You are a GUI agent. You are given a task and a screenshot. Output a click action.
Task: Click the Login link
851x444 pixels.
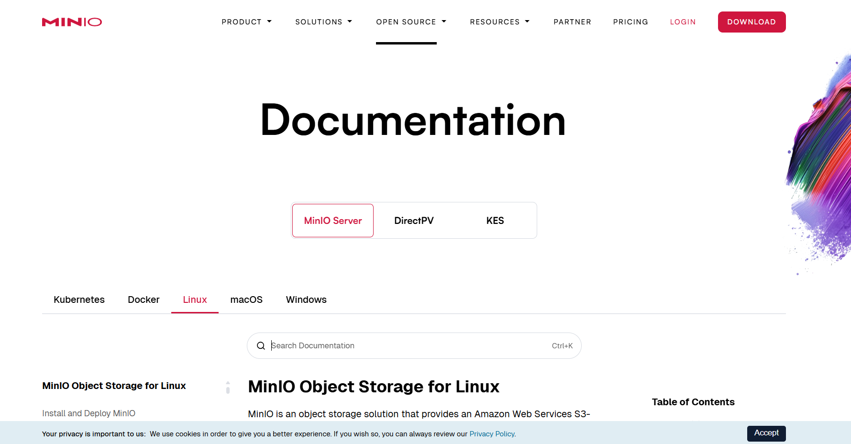pos(683,22)
